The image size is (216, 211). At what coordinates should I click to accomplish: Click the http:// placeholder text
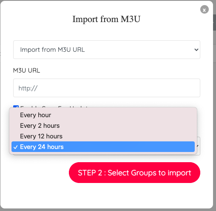[x=28, y=88]
